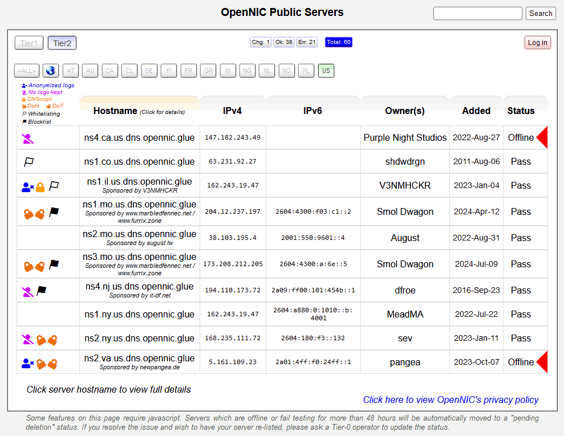The height and width of the screenshot is (436, 564).
Task: Click the Ok: 38 status counter
Action: tap(284, 42)
